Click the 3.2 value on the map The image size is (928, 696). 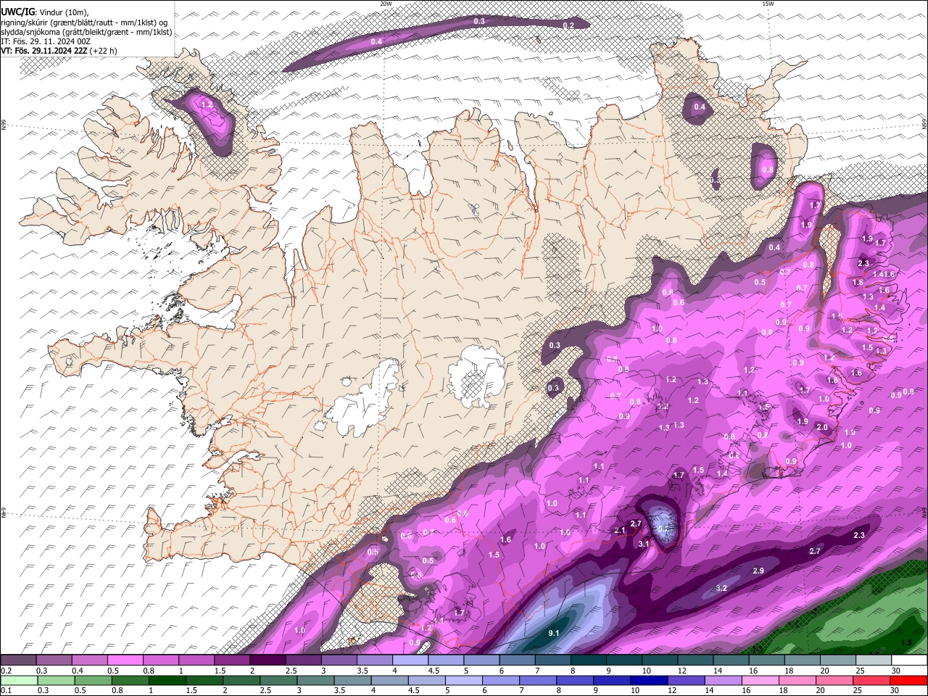(x=721, y=588)
